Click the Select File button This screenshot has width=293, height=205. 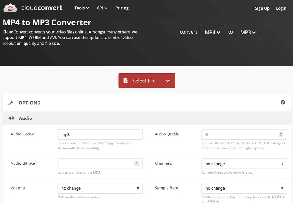coord(147,81)
